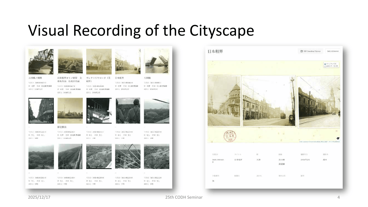Click the right street photo in viewer
368x207 pixels.
[319, 101]
